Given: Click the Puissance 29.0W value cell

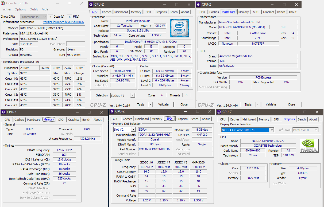Looking at the screenshot, I should (29, 68).
